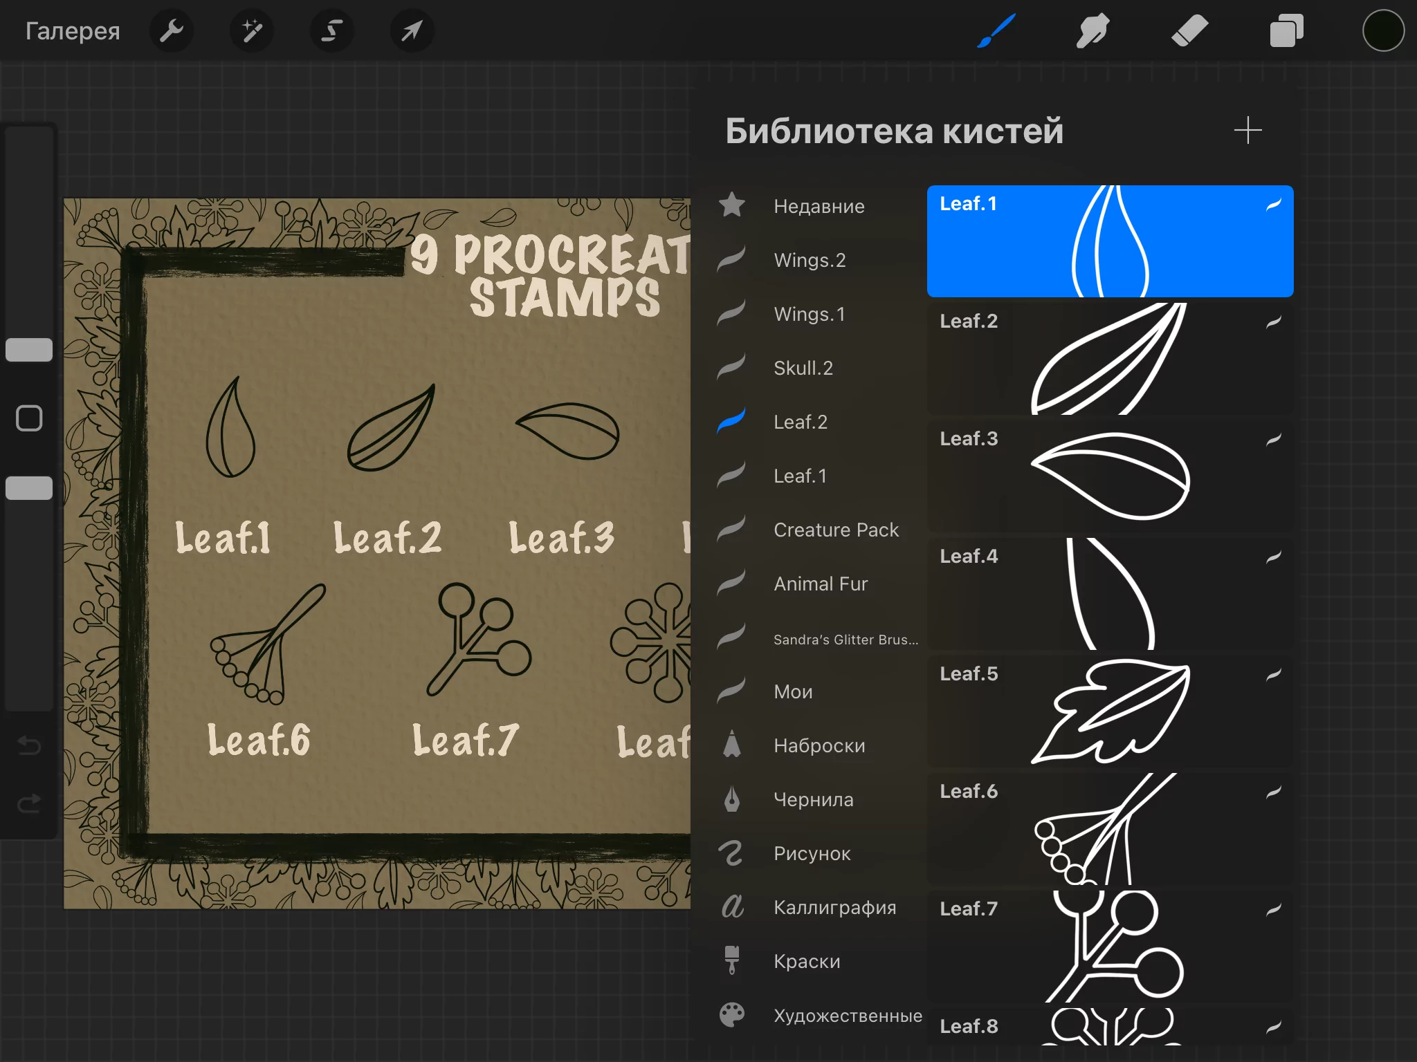Screen dimensions: 1417x1062
Task: Click the calligraphy icon beside Каллиграфия
Action: (x=732, y=906)
